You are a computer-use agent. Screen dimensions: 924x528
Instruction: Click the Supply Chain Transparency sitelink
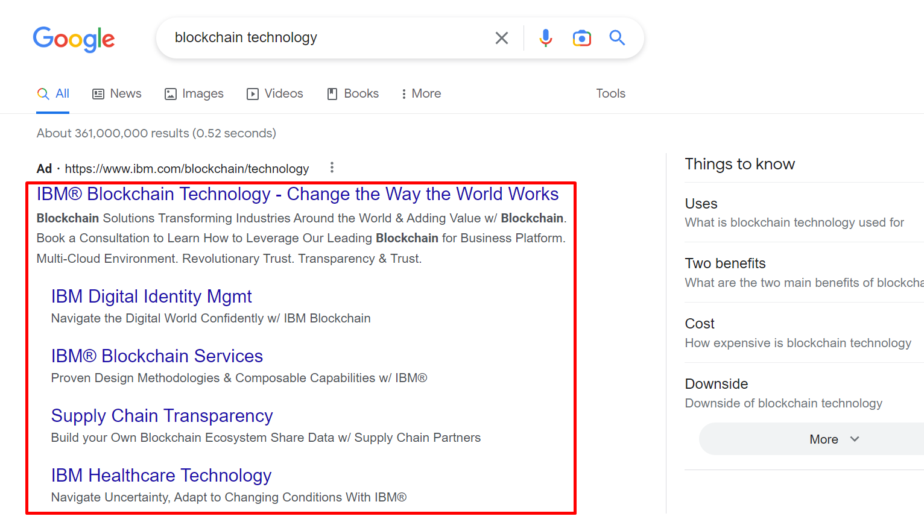pos(162,416)
